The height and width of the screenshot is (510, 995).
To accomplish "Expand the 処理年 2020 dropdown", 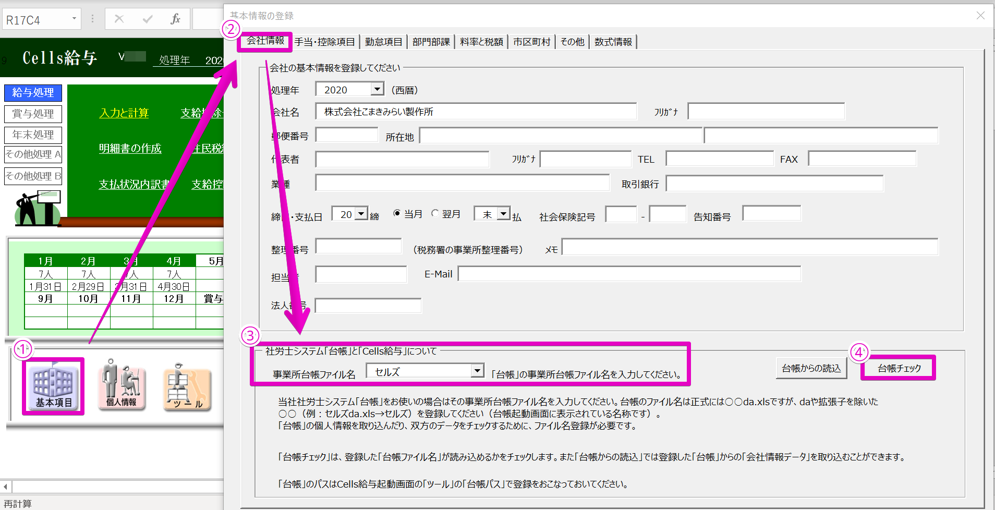I will [377, 89].
